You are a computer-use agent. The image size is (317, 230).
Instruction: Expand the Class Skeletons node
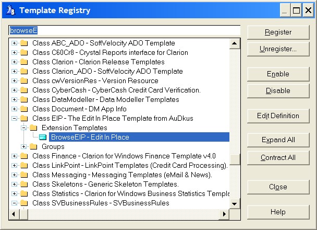point(14,184)
